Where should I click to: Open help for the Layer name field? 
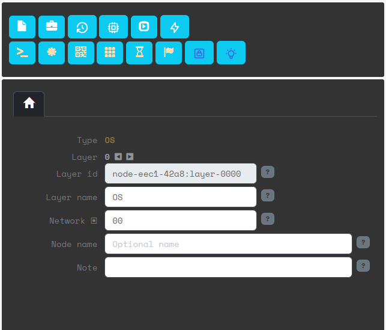coord(268,195)
